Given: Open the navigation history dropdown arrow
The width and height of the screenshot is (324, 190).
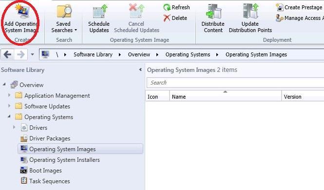Looking at the screenshot, I should click(x=33, y=54).
